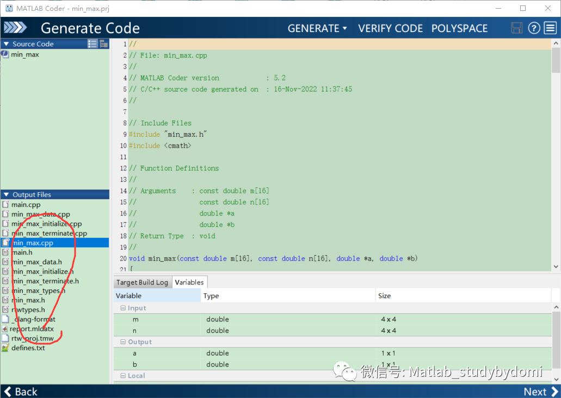Click the #include "min_max.h" code line
Image resolution: width=561 pixels, height=398 pixels.
[168, 134]
